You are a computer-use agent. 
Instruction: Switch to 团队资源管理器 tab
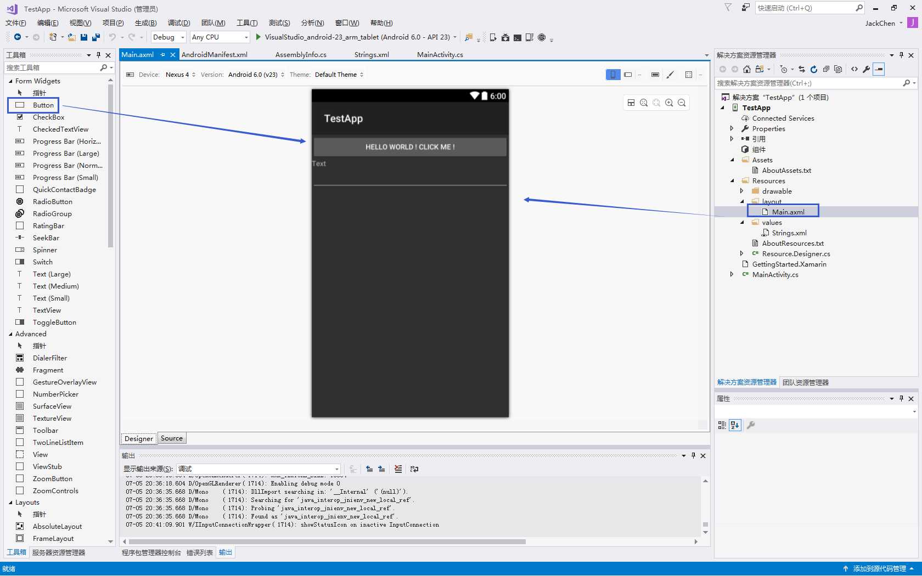pyautogui.click(x=806, y=382)
